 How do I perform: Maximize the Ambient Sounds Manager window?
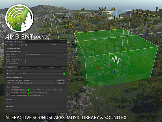pos(64,41)
